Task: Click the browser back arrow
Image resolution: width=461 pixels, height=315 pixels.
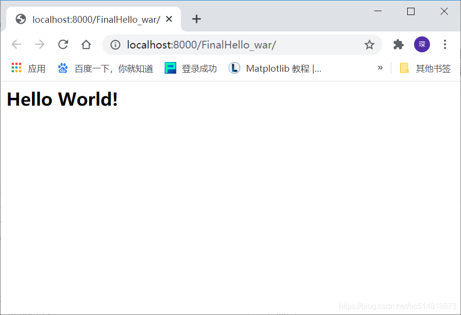Action: tap(16, 45)
